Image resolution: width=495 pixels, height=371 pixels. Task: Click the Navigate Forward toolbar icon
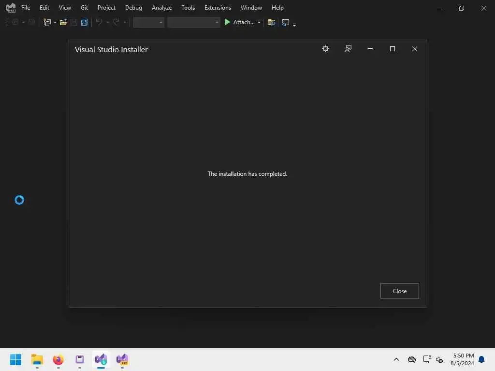click(31, 22)
